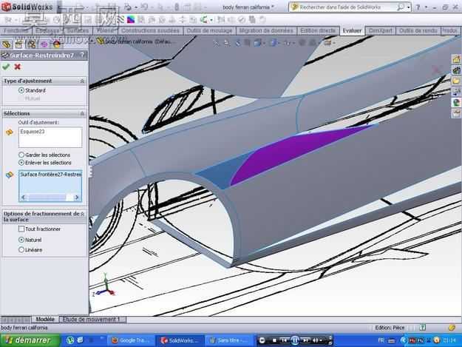Open the DimXpertManager purple tab icon

pos(44,44)
